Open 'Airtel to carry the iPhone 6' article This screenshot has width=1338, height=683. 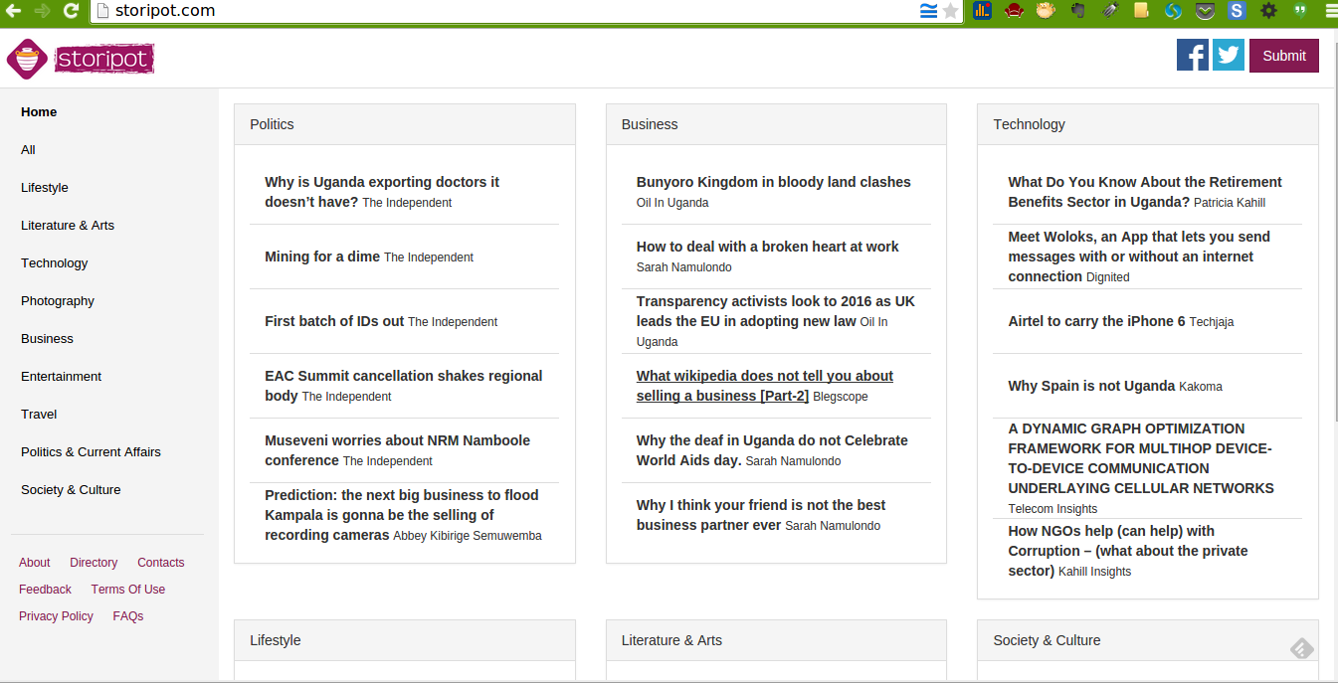(1096, 321)
